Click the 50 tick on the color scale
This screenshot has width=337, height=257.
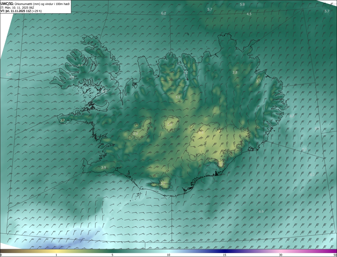click(x=335, y=255)
